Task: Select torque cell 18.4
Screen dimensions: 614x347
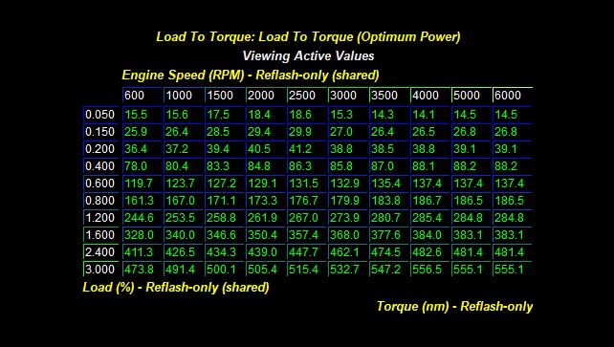Action: tap(266, 114)
